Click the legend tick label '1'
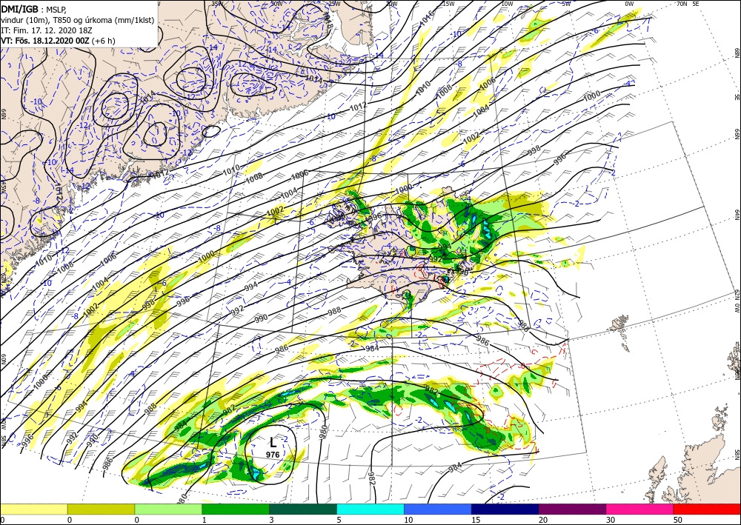The height and width of the screenshot is (525, 741). pos(205,520)
